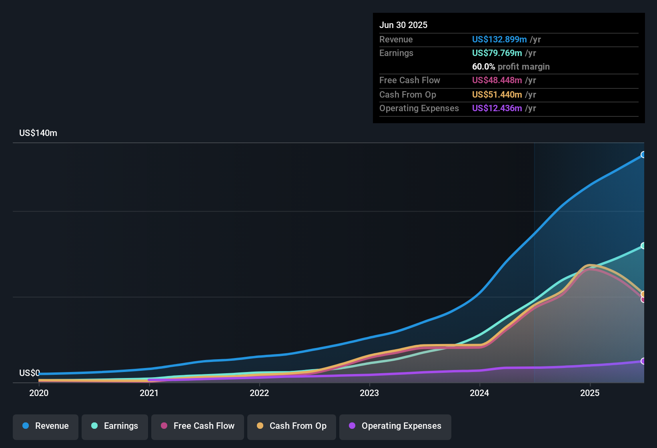Click the 2023 x-axis label

tap(369, 393)
